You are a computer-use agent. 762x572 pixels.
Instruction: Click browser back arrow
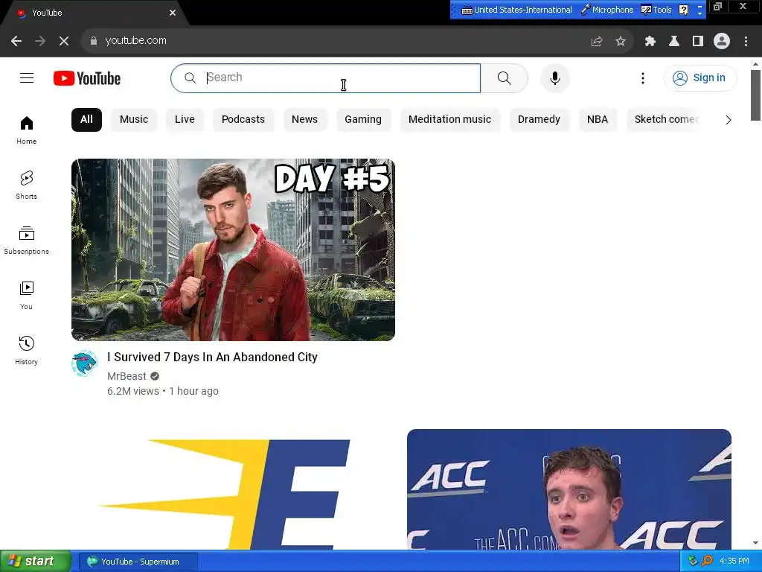pyautogui.click(x=16, y=41)
